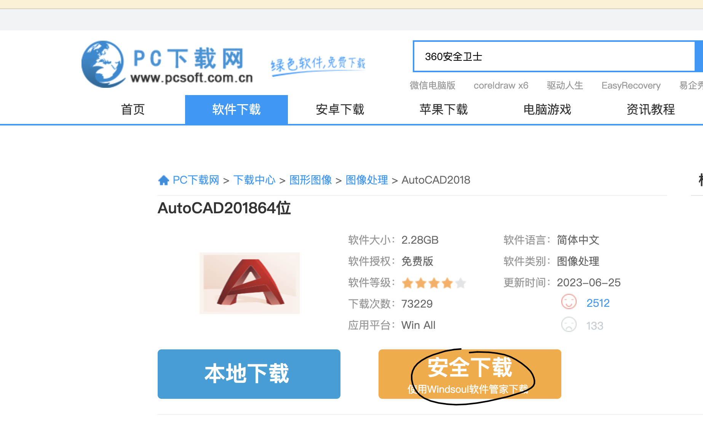Open the 电脑游戏 nav tab
This screenshot has height=422, width=703.
click(x=547, y=109)
